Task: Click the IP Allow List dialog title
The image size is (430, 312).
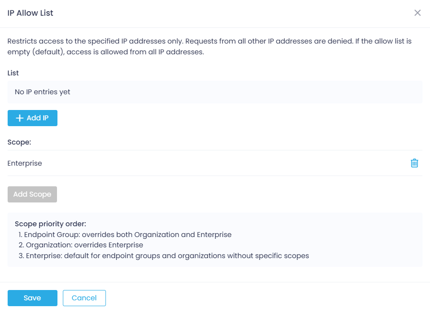Action: point(30,13)
